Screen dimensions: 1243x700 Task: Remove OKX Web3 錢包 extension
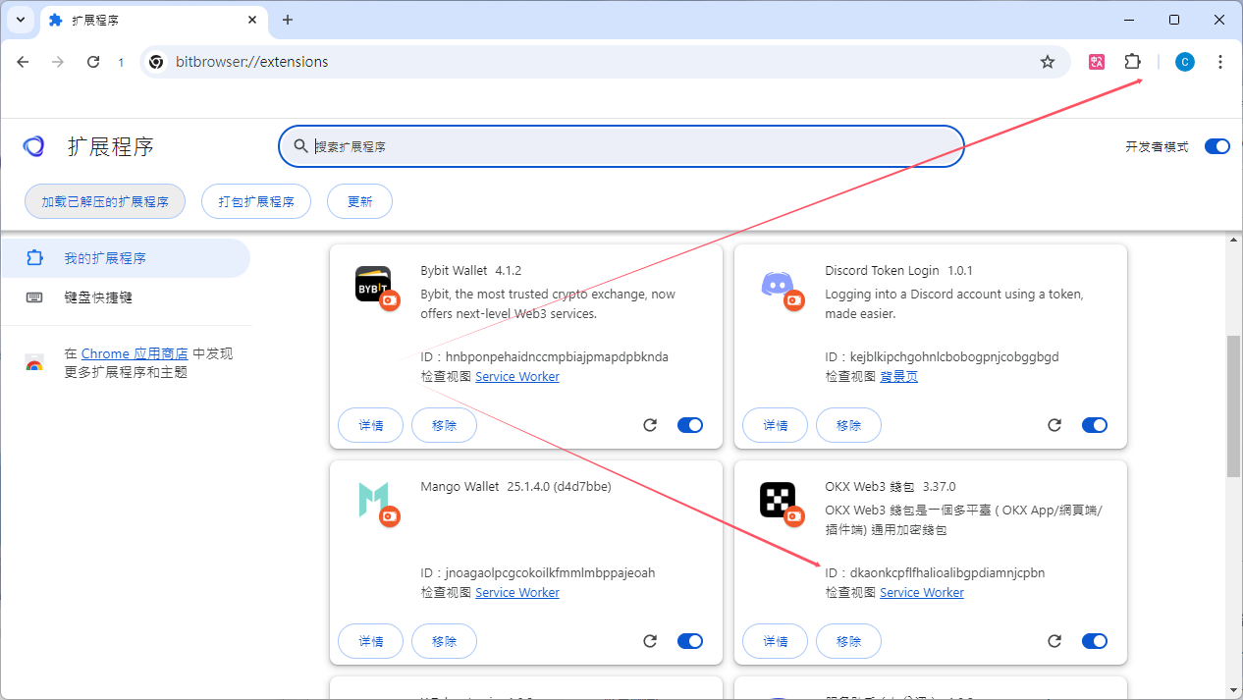[x=848, y=641]
